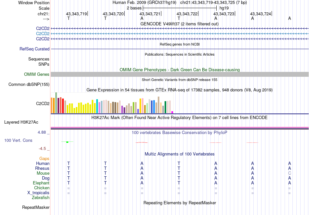Open the RepeatMasker track label

36,207
